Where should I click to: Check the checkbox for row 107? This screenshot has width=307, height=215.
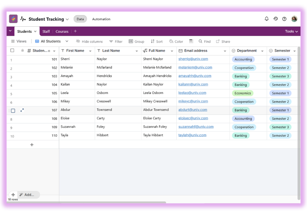[x=13, y=110]
